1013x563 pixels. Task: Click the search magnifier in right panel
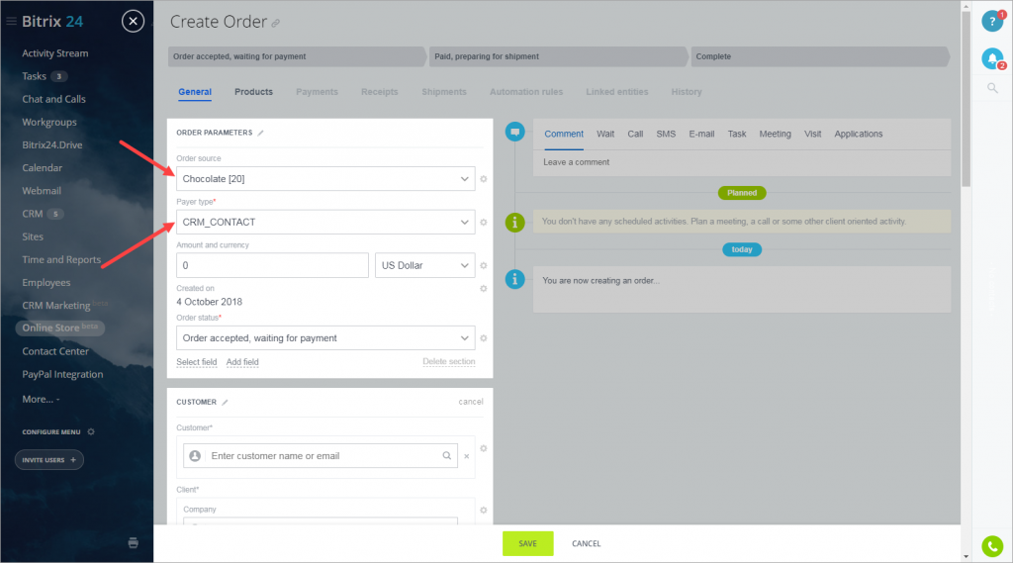pos(992,88)
